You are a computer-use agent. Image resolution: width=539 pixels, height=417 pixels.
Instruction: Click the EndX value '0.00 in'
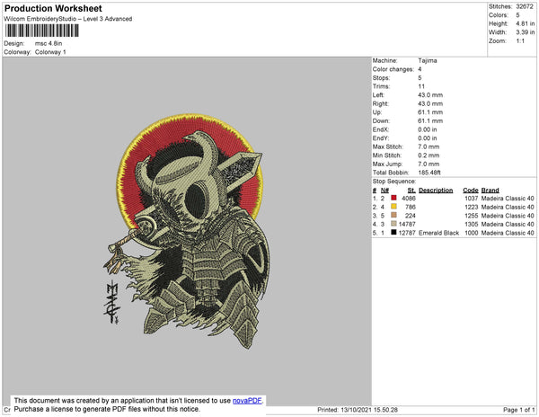(x=428, y=129)
